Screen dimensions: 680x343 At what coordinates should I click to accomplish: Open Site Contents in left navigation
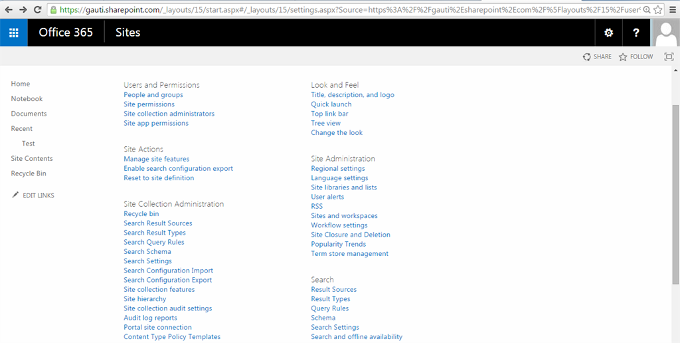32,158
